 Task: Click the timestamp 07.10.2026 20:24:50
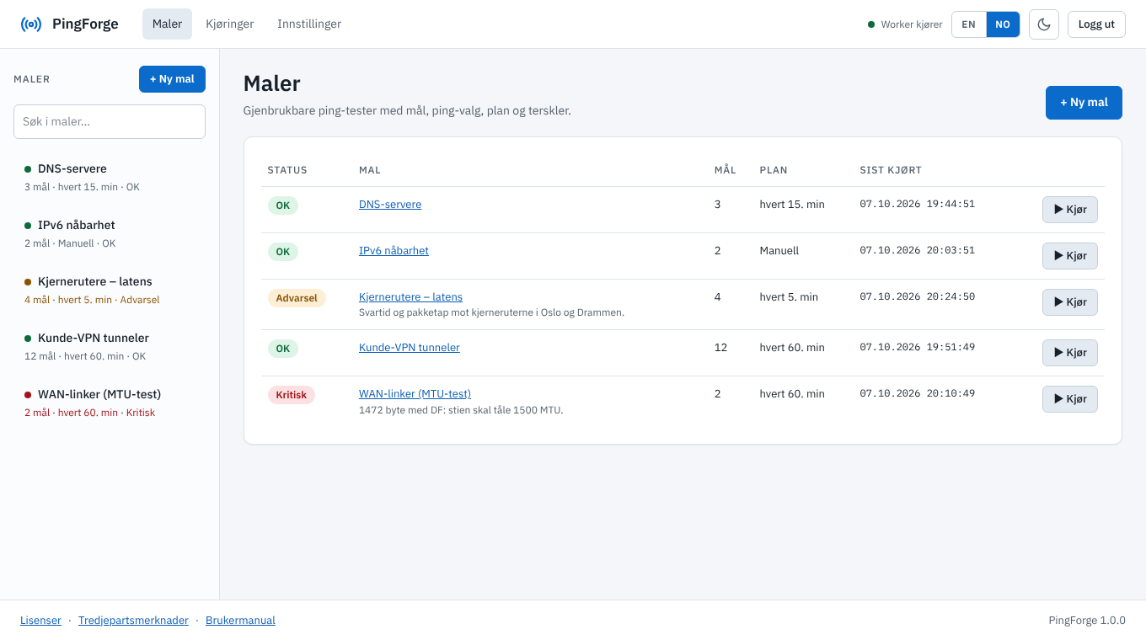[x=917, y=296]
